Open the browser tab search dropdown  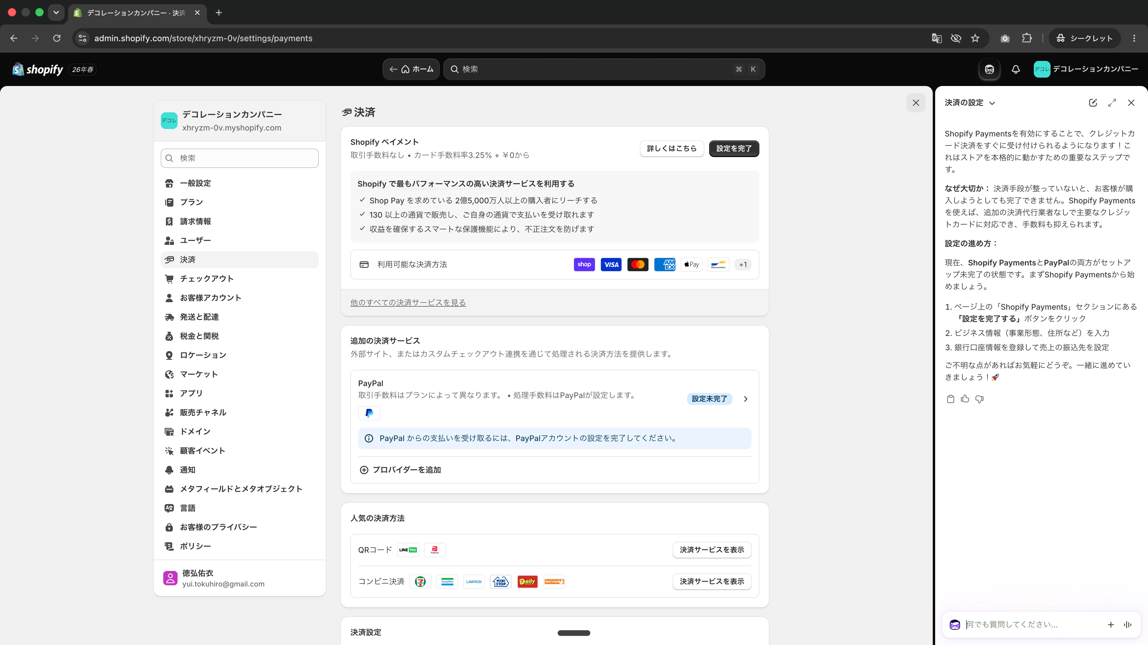point(56,13)
